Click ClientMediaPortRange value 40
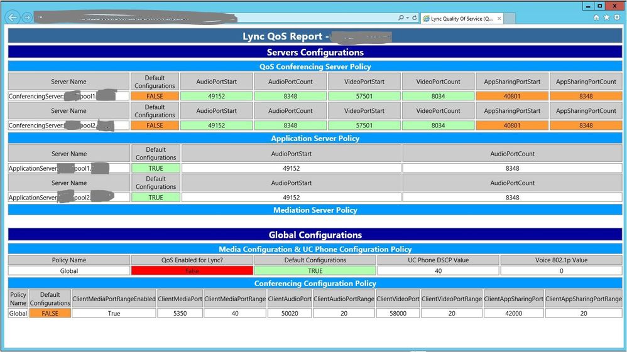The image size is (627, 352). (x=235, y=313)
